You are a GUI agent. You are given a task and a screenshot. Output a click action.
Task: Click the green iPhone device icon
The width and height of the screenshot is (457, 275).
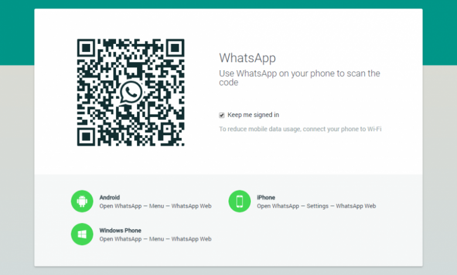tap(239, 201)
